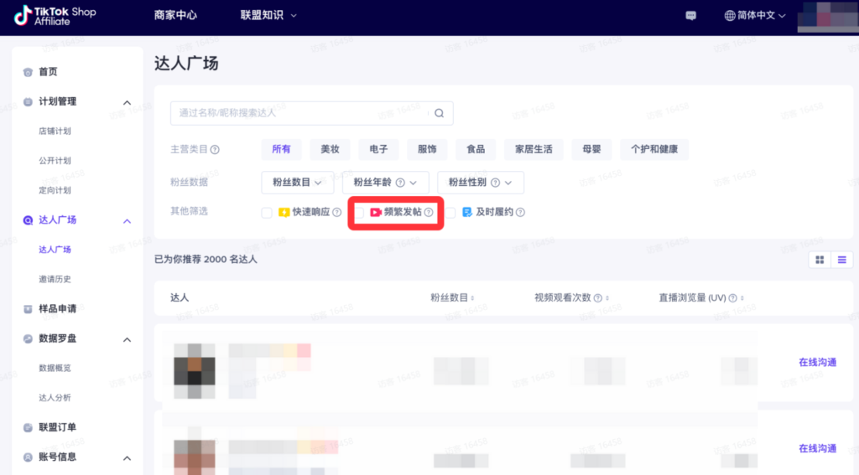Click the search magnifier icon
Viewport: 859px width, 475px height.
pyautogui.click(x=440, y=113)
